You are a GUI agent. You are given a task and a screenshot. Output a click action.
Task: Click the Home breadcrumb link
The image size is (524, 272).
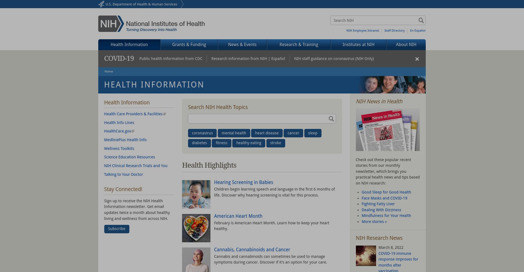click(x=109, y=71)
